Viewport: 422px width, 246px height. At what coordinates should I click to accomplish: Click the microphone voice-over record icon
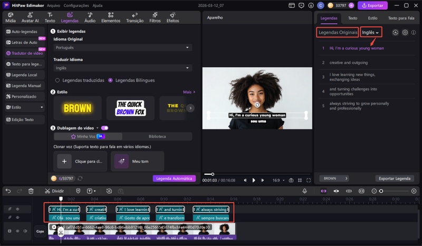(304, 191)
